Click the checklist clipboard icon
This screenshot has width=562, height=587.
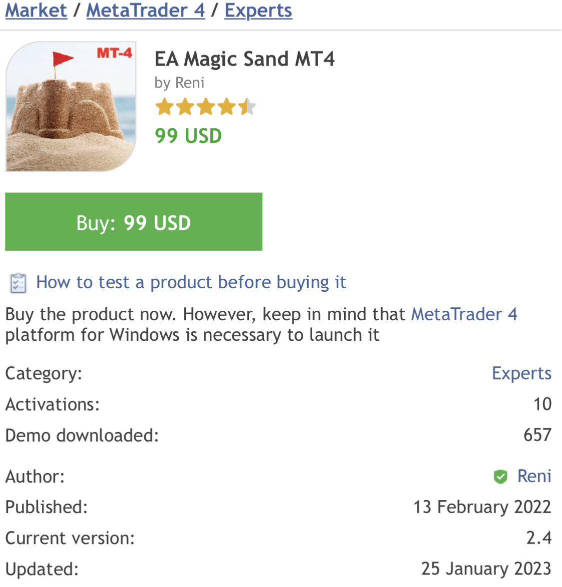[18, 283]
